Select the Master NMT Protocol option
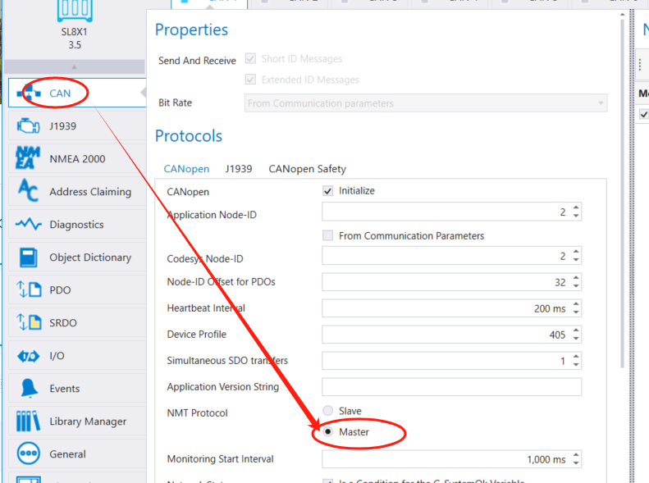Viewport: 649px width, 483px height. [x=328, y=431]
